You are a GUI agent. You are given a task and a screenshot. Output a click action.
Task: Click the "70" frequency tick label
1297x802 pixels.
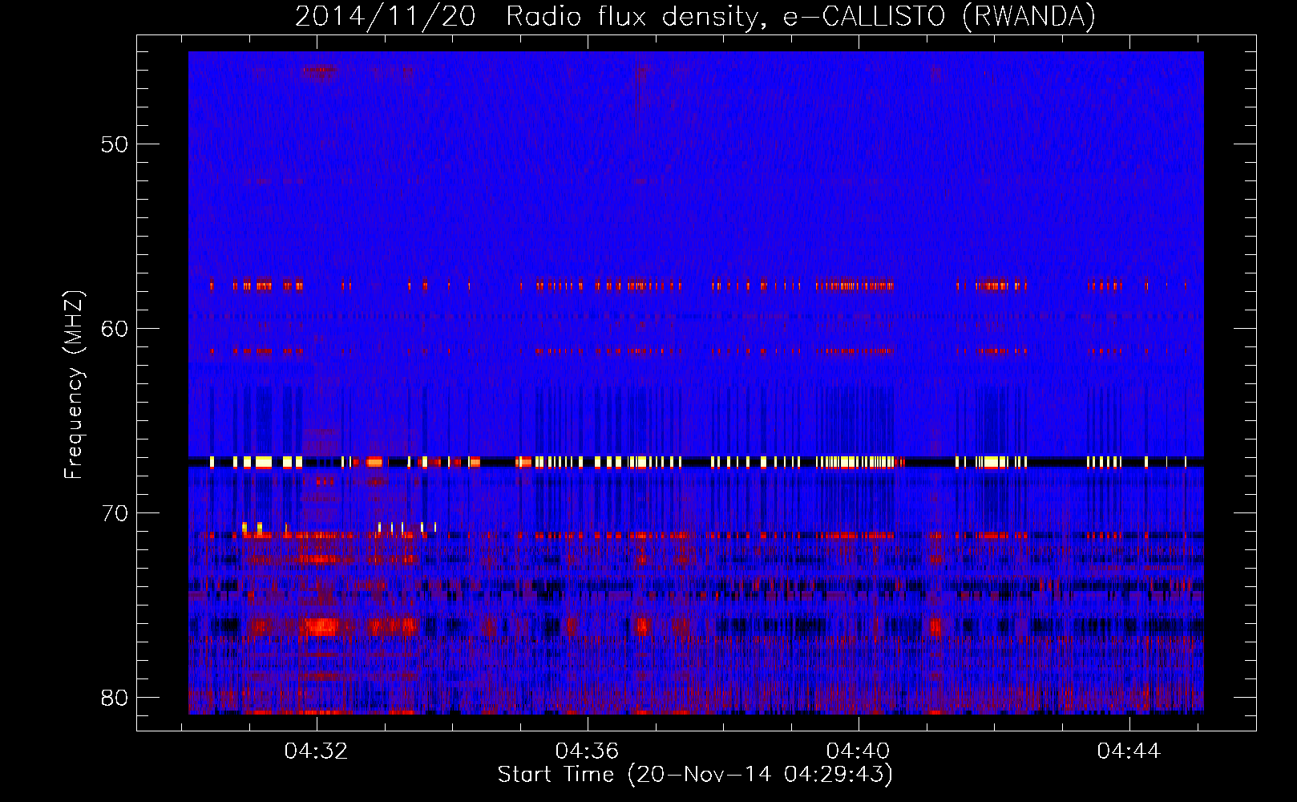115,513
